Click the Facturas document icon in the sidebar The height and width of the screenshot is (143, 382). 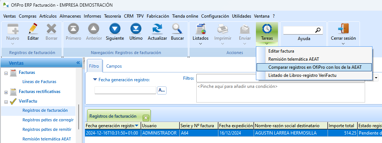pyautogui.click(x=13, y=72)
